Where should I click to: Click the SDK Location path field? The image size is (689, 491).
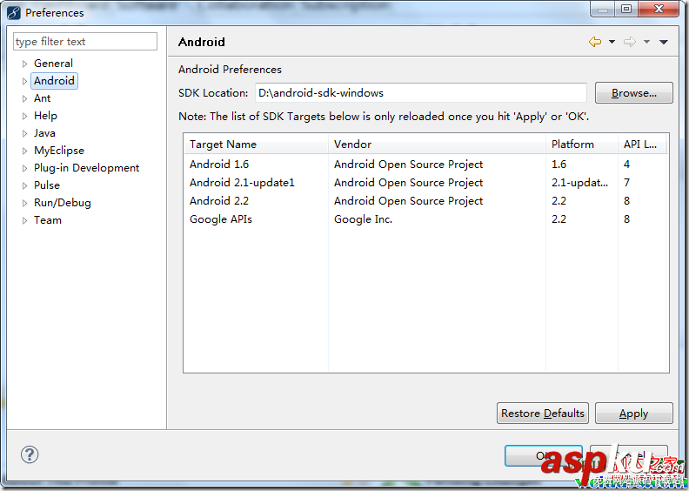pos(420,93)
